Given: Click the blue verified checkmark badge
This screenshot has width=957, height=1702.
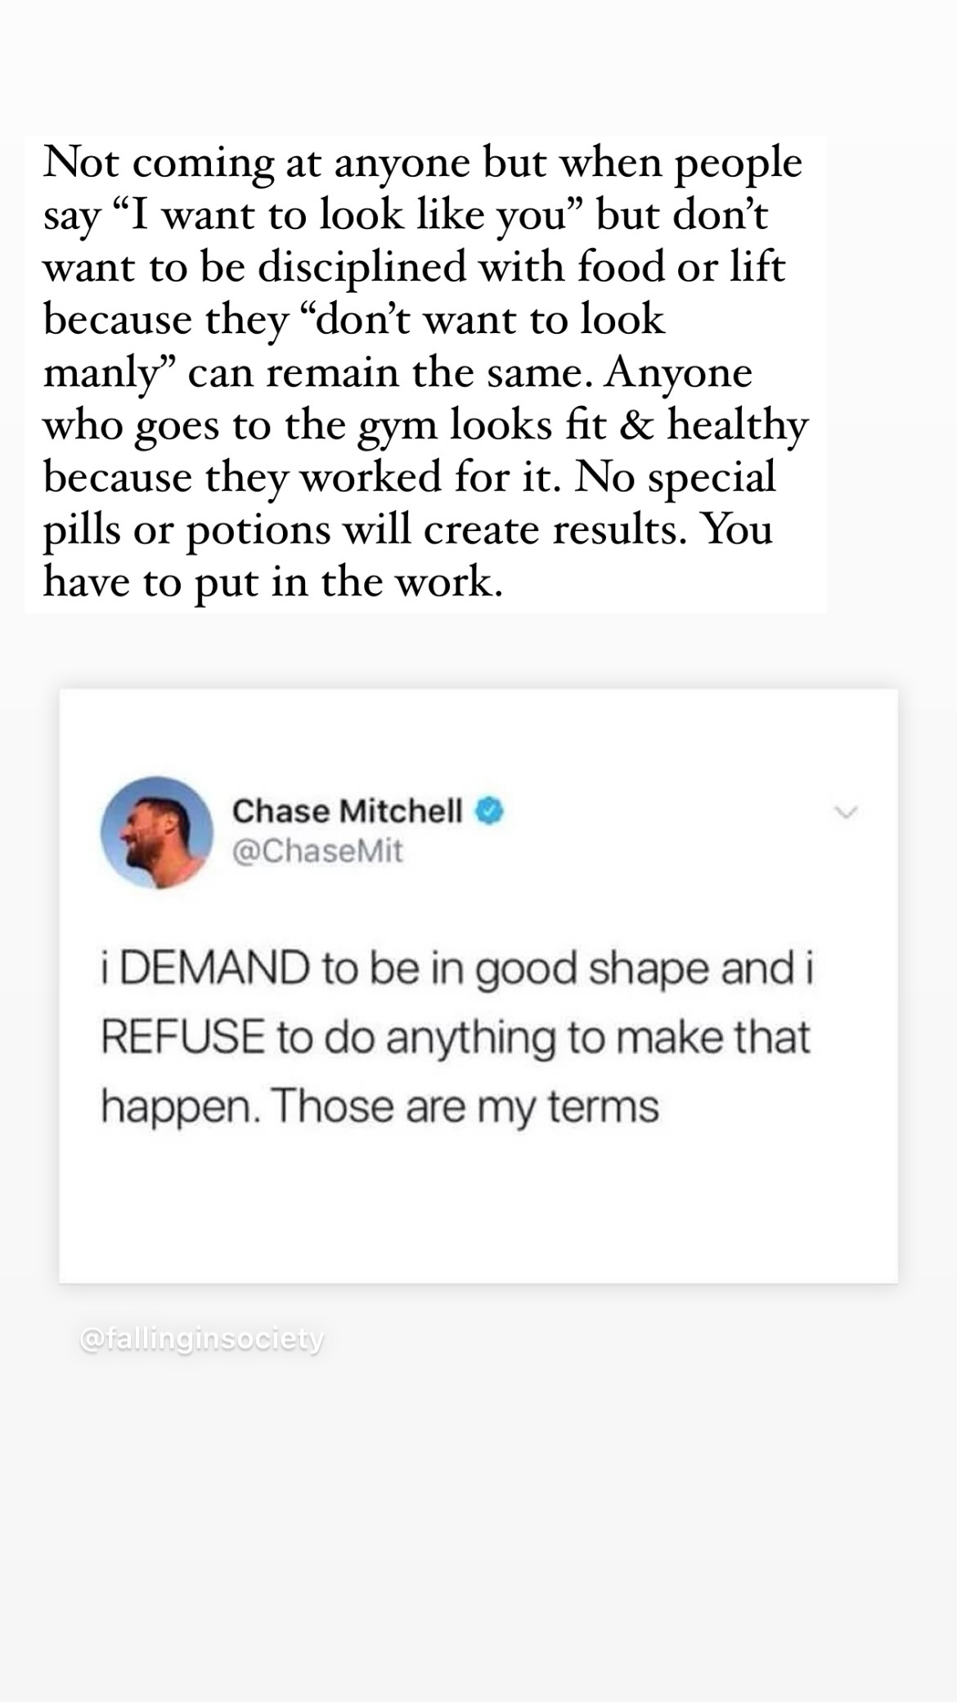Looking at the screenshot, I should pos(489,811).
